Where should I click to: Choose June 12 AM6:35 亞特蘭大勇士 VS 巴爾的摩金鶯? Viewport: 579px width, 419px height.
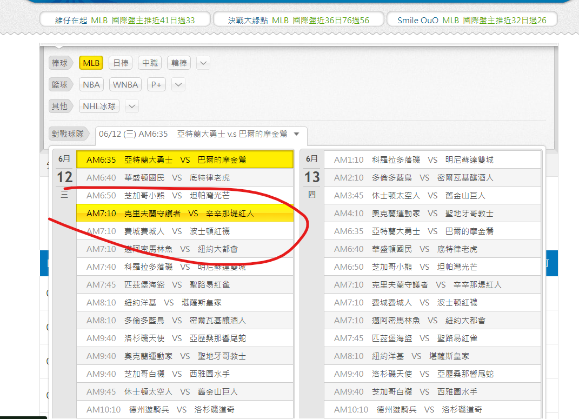click(x=185, y=160)
